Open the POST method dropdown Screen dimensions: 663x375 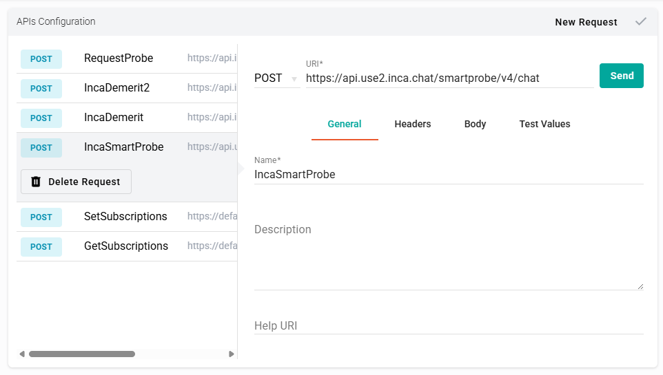tap(276, 78)
